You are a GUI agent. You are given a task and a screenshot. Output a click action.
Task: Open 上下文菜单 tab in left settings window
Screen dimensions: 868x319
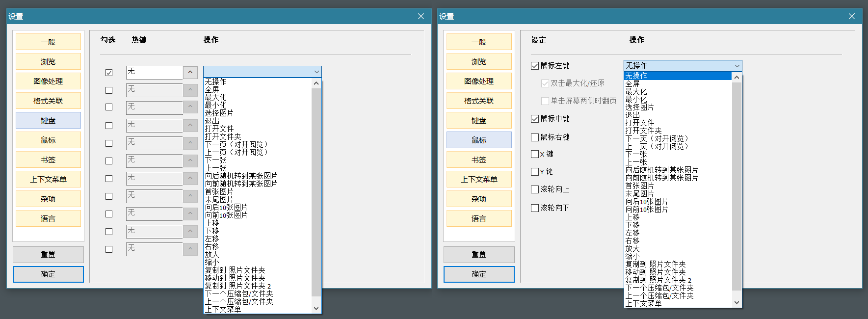pyautogui.click(x=48, y=179)
